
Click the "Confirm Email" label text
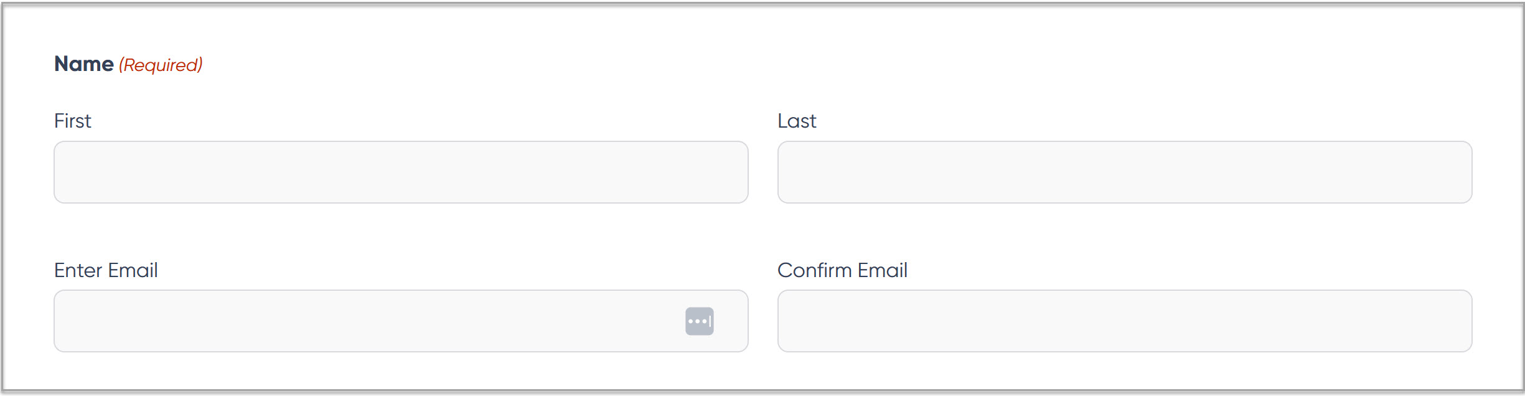pyautogui.click(x=842, y=270)
